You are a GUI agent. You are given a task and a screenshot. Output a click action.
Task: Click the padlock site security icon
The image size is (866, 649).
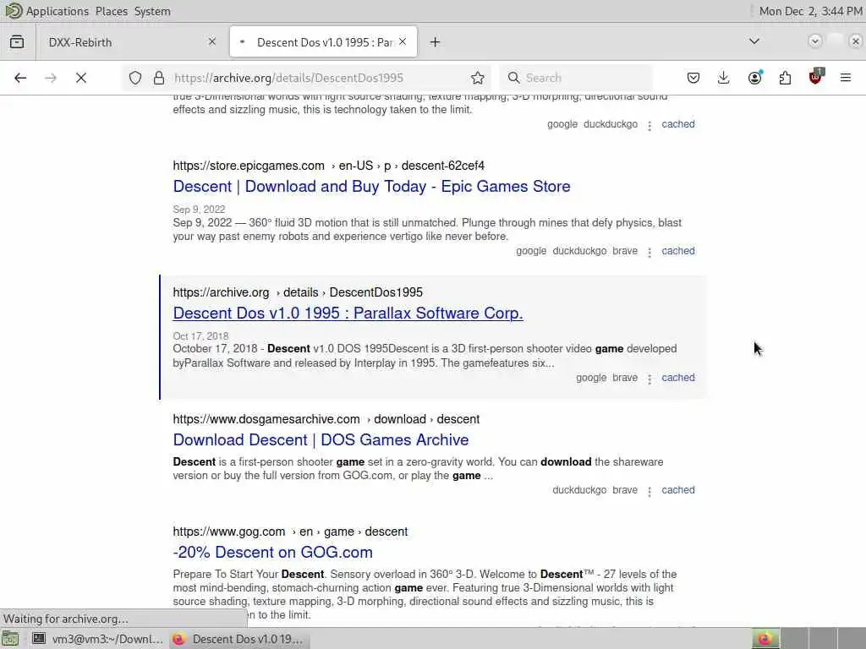(x=159, y=78)
